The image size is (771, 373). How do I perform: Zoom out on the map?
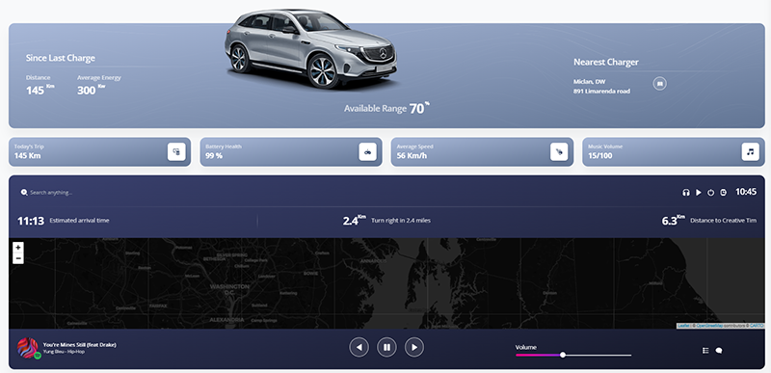[18, 258]
